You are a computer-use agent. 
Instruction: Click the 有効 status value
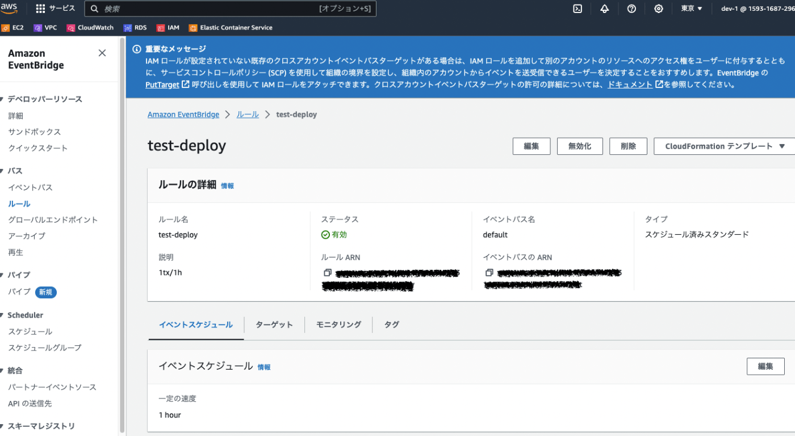click(334, 235)
